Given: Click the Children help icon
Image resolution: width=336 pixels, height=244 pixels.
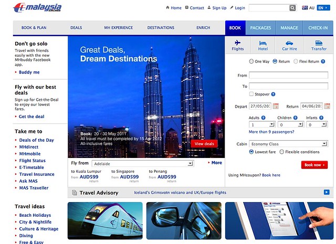Looking at the screenshot, I should pyautogui.click(x=295, y=118).
